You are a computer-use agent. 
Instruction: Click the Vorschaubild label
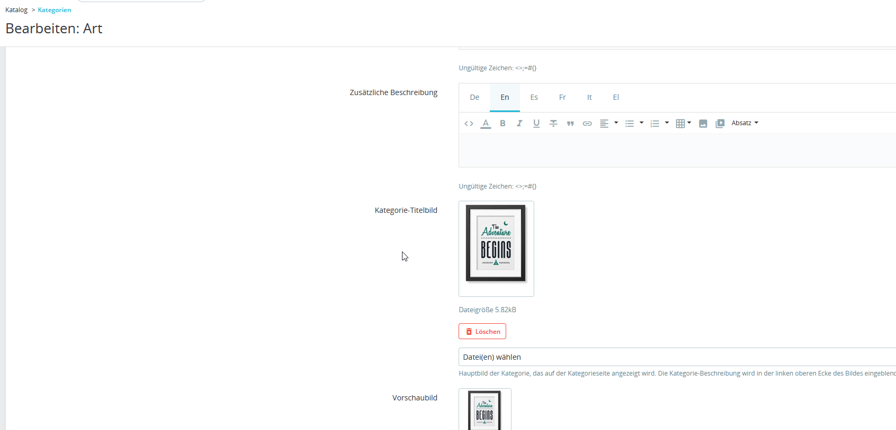(x=415, y=398)
